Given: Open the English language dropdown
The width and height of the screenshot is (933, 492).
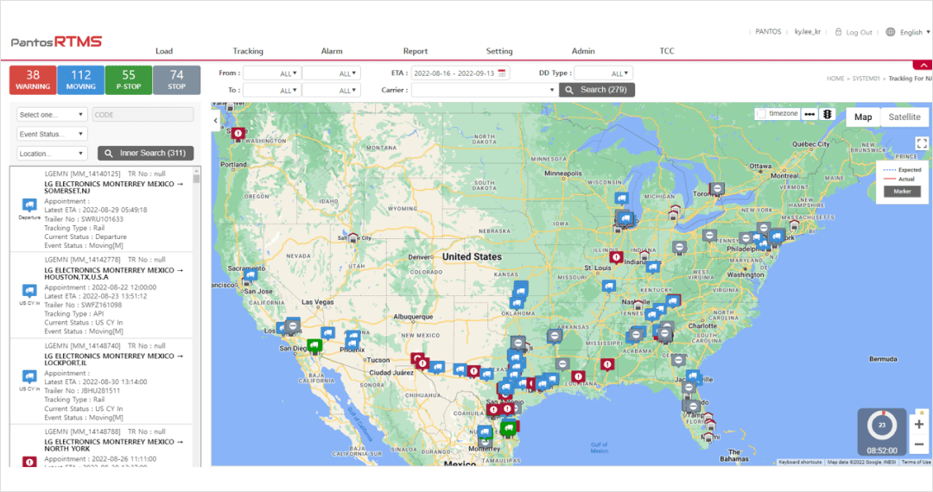Looking at the screenshot, I should pos(915,32).
